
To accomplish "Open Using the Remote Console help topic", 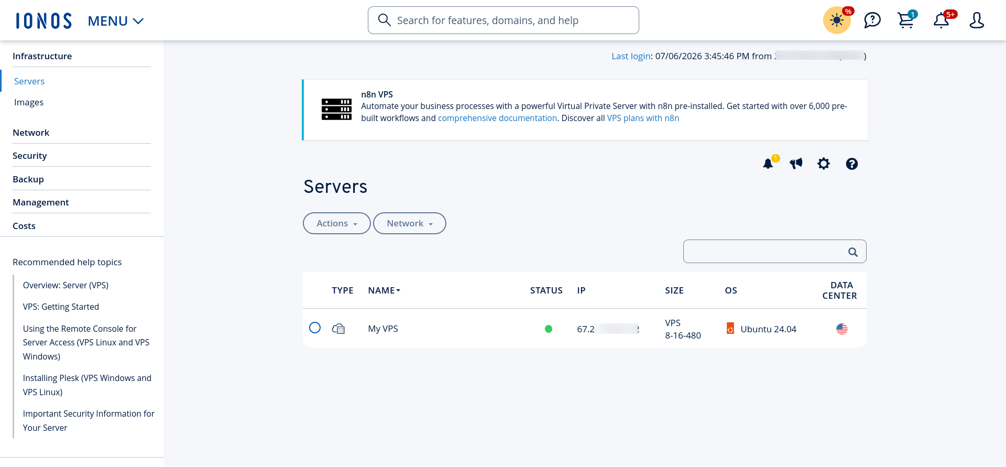I will [86, 342].
